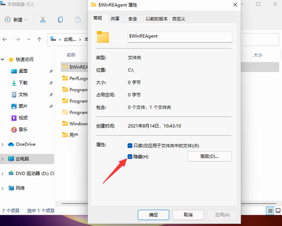Click the Paste clipboard icon
This screenshot has width=282, height=226.
(78, 20)
